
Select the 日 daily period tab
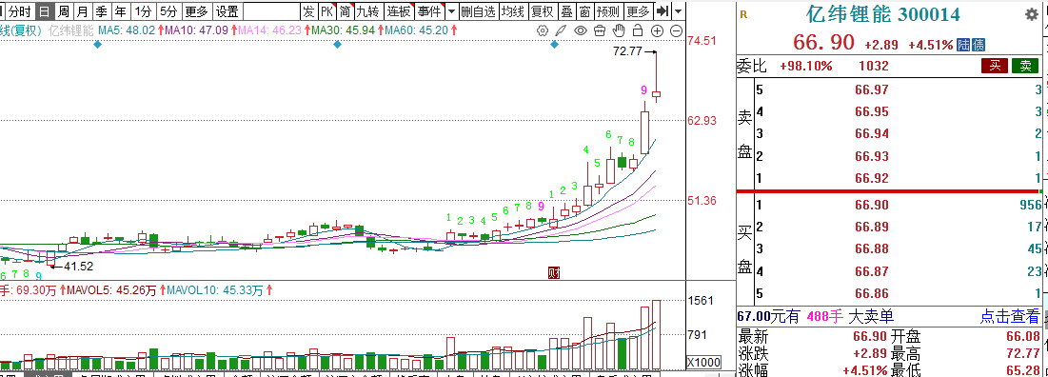tap(44, 11)
